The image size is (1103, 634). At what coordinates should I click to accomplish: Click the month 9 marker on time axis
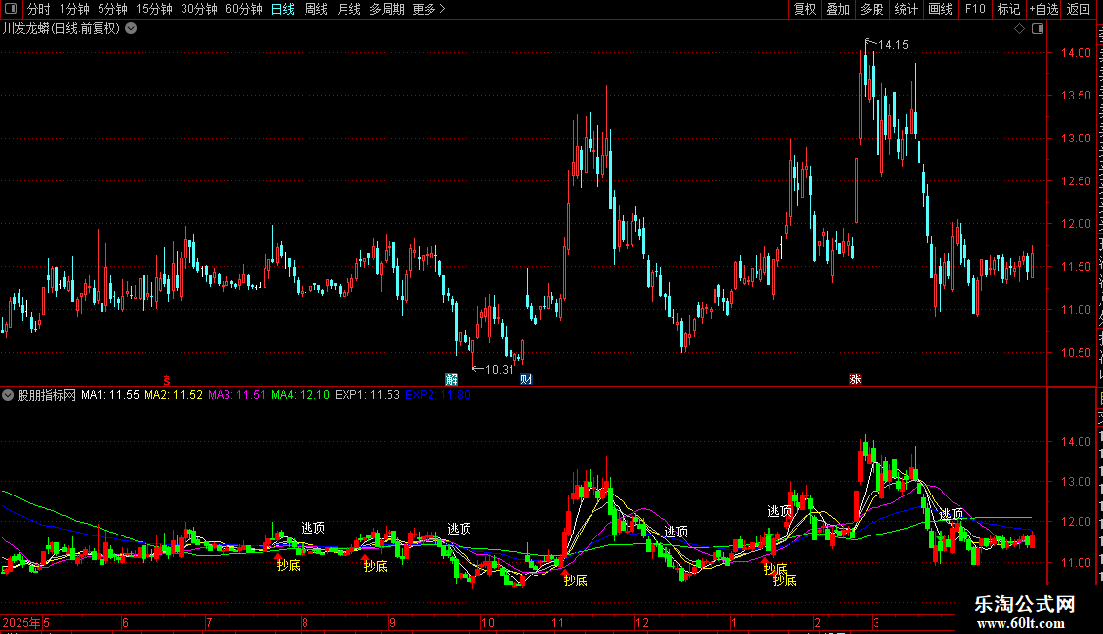[x=392, y=622]
